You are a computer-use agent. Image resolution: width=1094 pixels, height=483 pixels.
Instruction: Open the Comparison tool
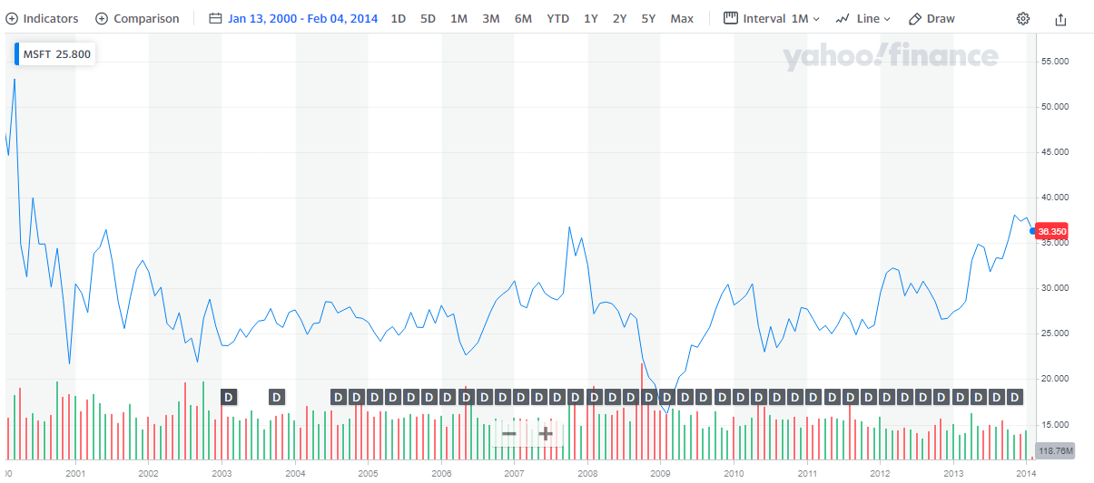click(137, 18)
